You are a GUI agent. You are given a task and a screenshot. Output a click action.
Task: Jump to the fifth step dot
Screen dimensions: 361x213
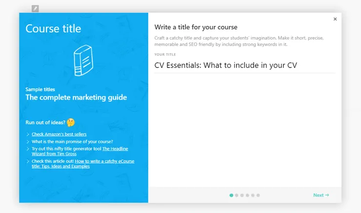click(x=253, y=195)
